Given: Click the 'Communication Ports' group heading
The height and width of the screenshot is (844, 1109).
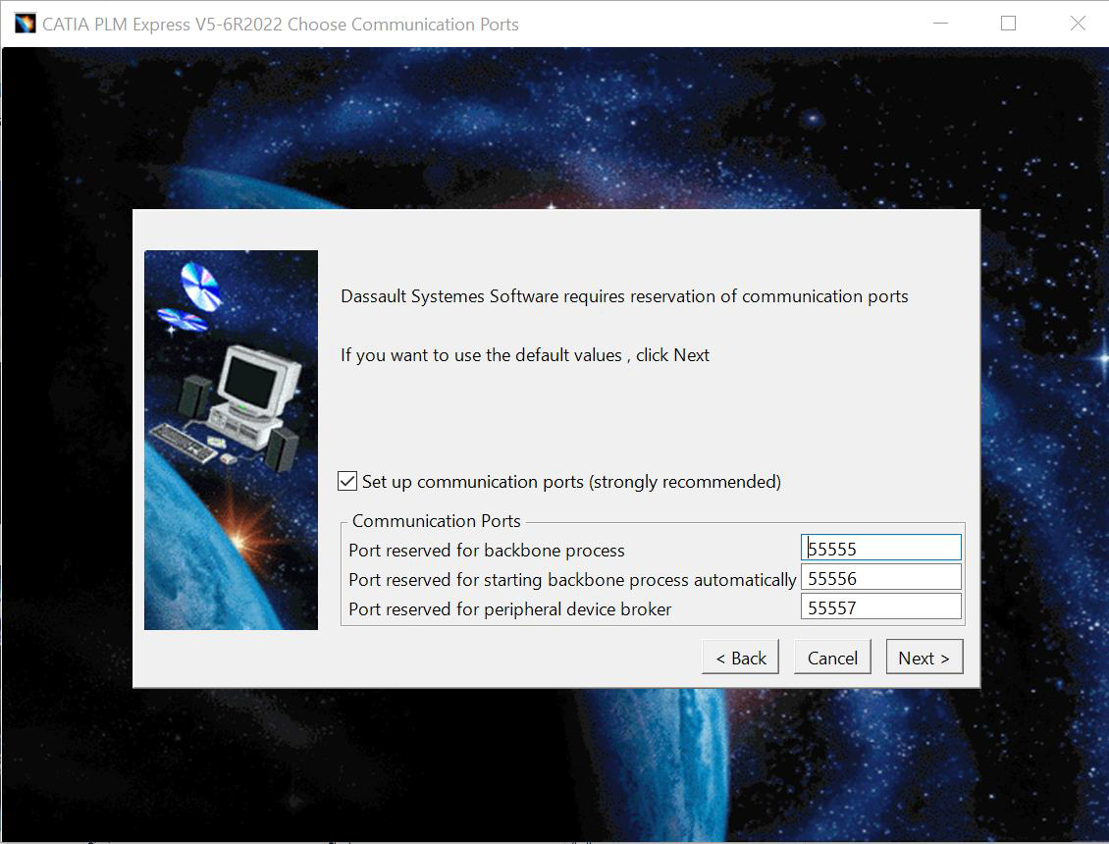Looking at the screenshot, I should click(x=437, y=521).
